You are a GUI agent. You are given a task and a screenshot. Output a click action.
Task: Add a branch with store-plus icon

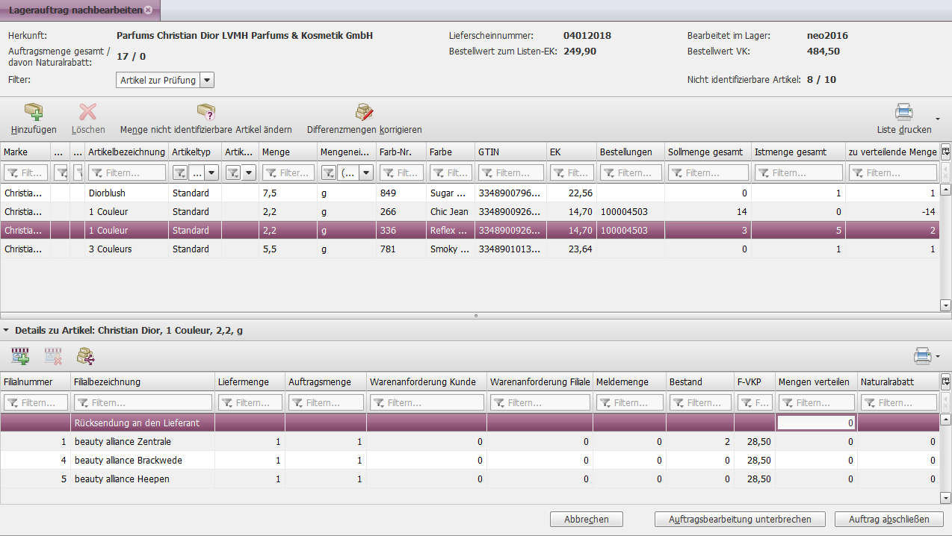click(20, 356)
